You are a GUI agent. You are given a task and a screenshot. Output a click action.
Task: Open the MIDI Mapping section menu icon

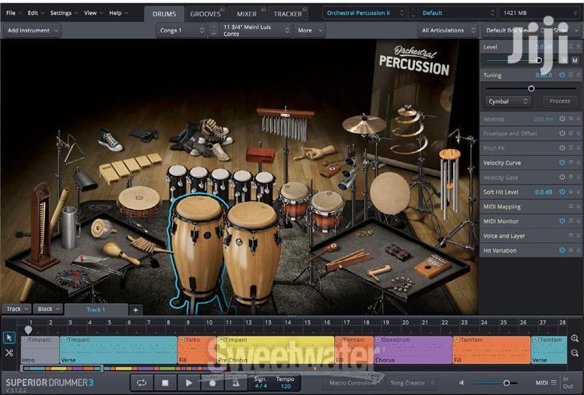point(571,206)
